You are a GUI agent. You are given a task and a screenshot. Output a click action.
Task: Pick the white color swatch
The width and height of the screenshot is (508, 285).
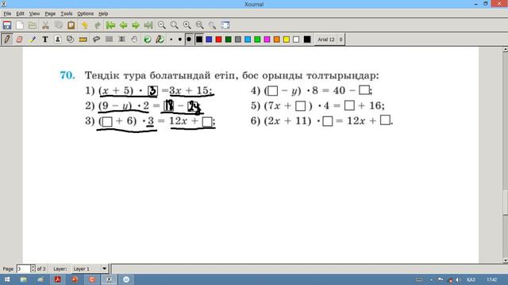(x=296, y=40)
